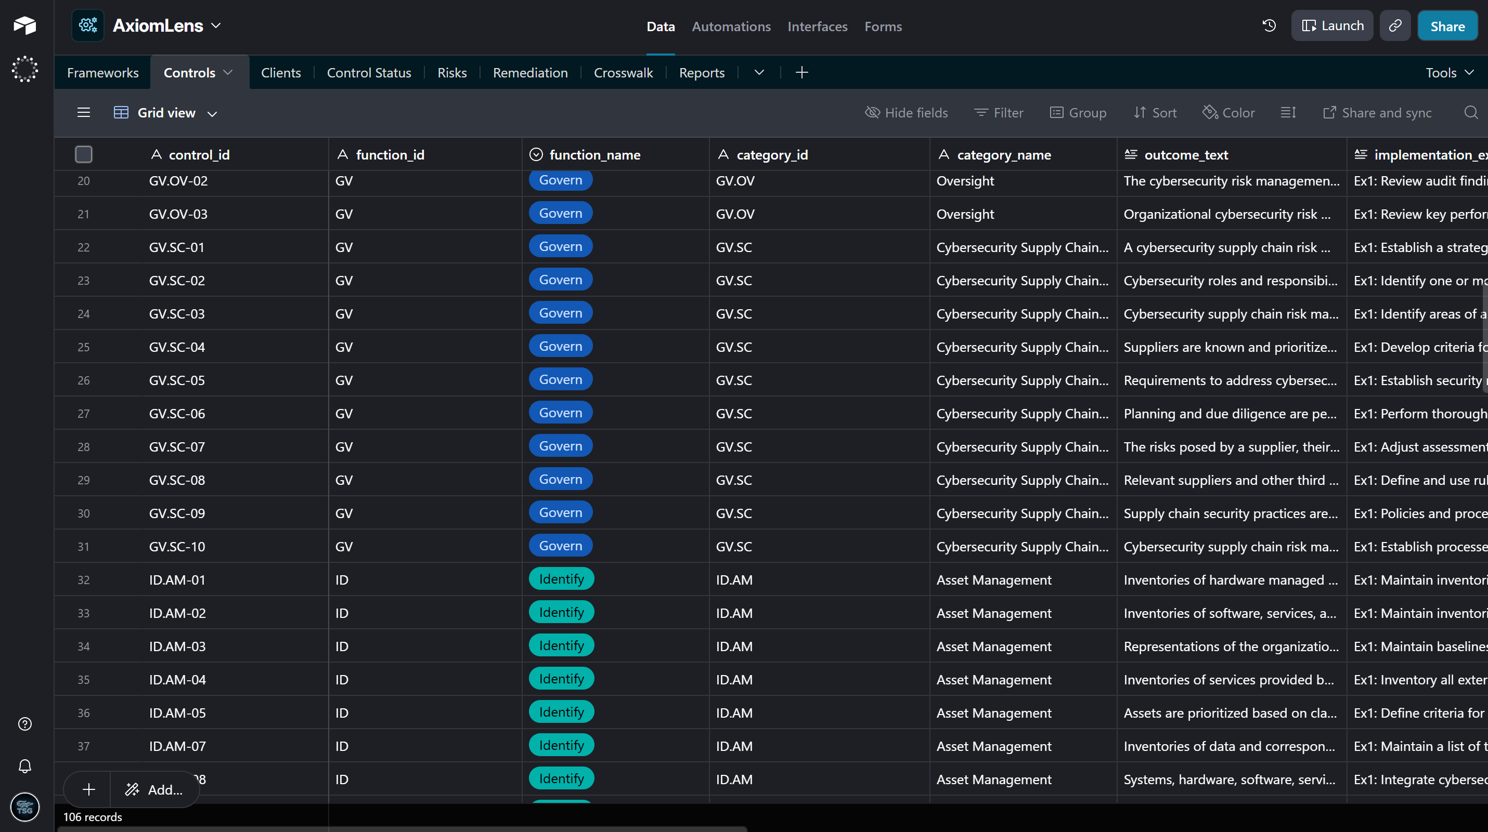The image size is (1488, 832).
Task: Toggle the views sidebar hamburger icon
Action: tap(84, 113)
